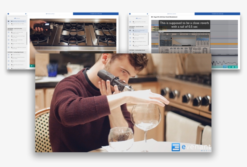Click home icon in left course window

[x=8, y=14]
